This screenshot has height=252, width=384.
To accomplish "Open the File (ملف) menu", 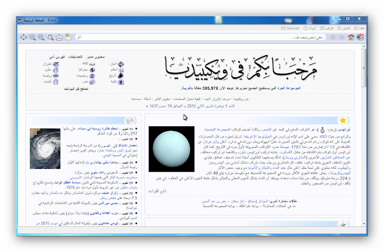I will coord(359,28).
